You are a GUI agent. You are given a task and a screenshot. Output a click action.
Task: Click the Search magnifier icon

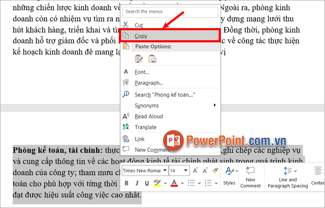(x=125, y=94)
